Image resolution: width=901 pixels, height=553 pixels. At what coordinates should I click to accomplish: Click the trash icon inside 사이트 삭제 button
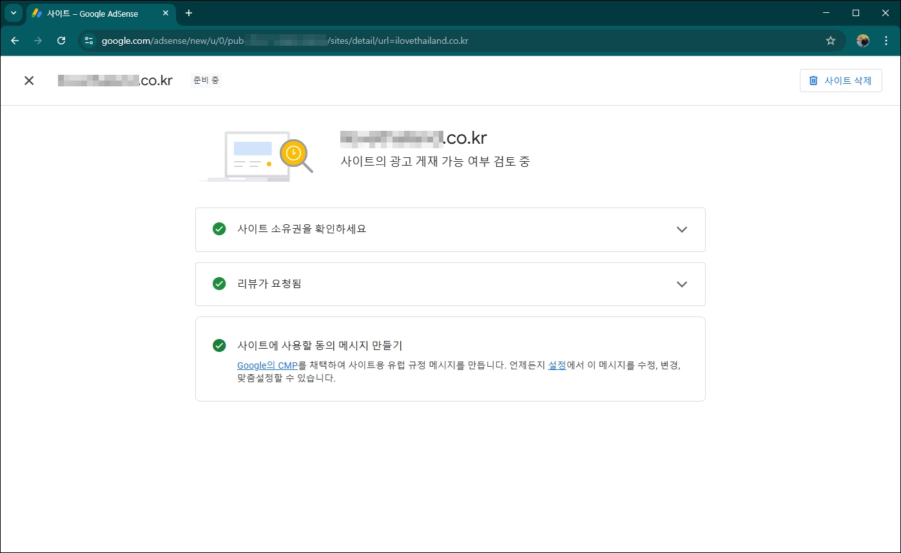click(813, 80)
